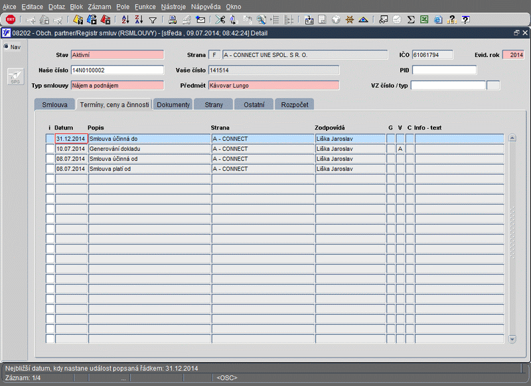Viewport: 531px width, 386px height.
Task: Switch to the Rozpočet tab
Action: [295, 104]
